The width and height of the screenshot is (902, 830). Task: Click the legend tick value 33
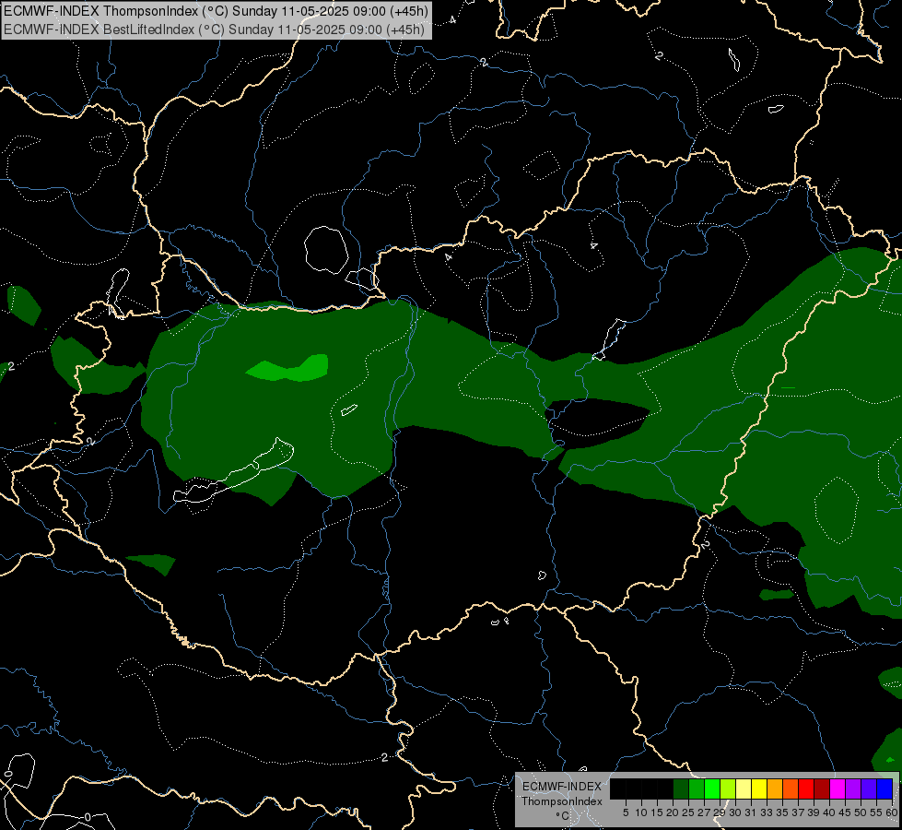coord(767,812)
